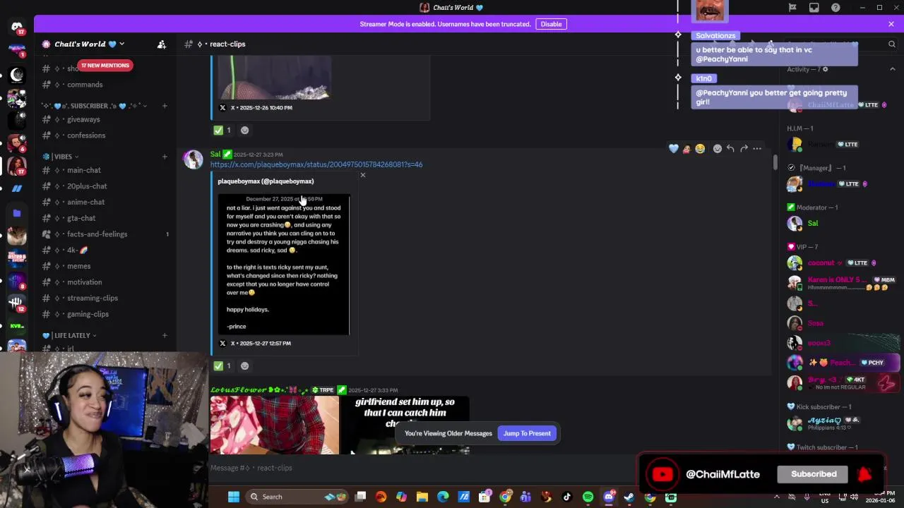Jump To Present in message history
Screen dimensions: 904x508
coord(527,433)
